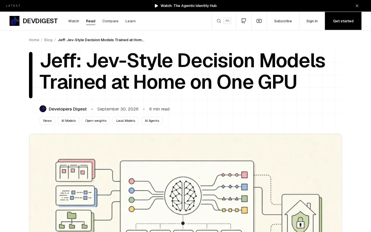Select the AI Models tag
Screen dimensions: 371x232
pos(68,121)
